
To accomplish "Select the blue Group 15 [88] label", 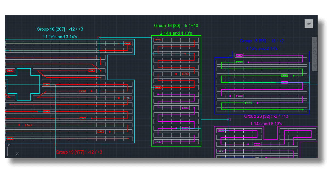I will (x=262, y=41).
